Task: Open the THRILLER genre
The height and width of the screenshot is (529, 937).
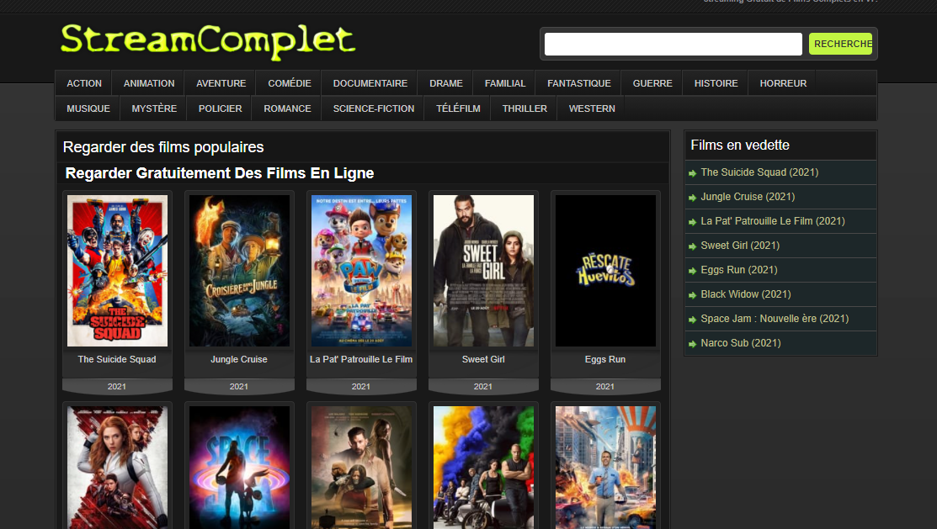Action: (x=524, y=108)
